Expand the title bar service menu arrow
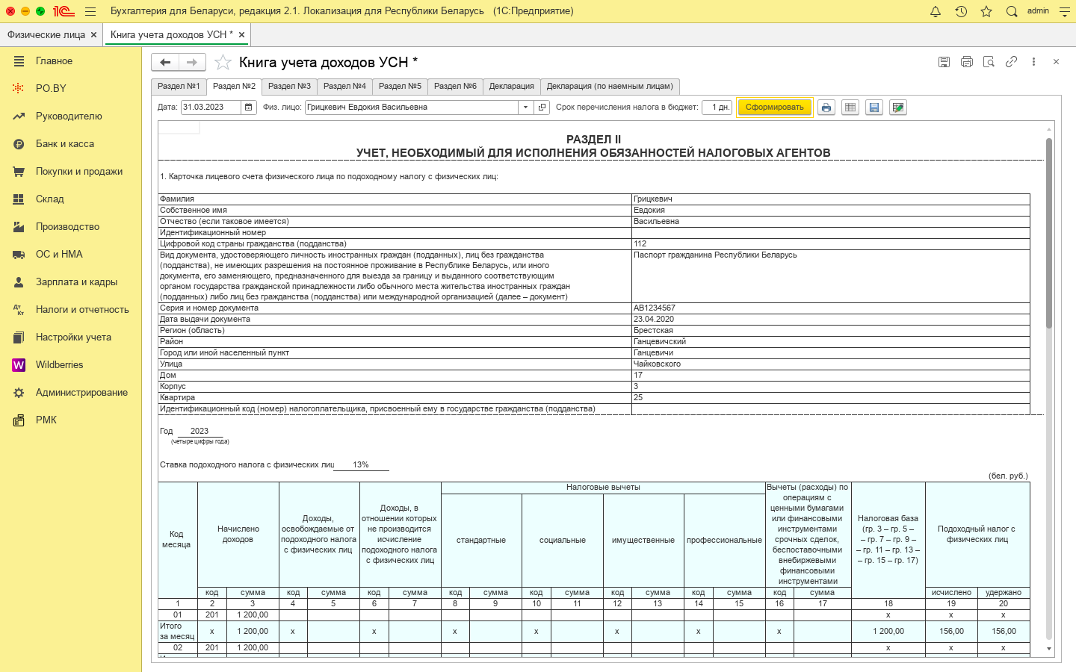 point(1065,12)
